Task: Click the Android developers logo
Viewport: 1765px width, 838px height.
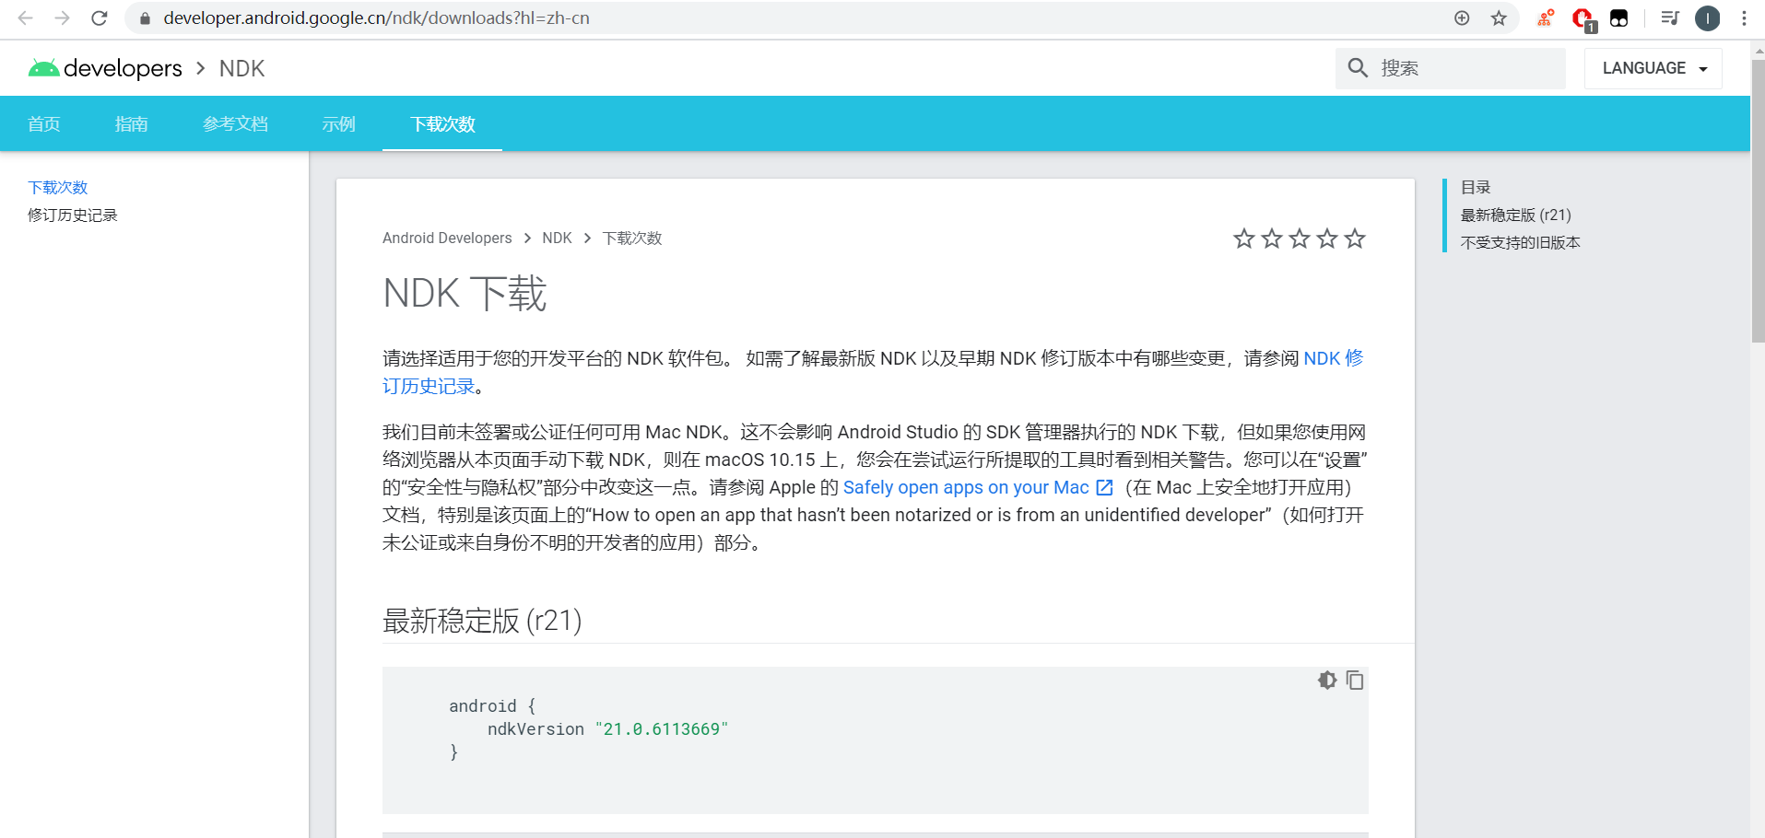Action: click(x=105, y=68)
